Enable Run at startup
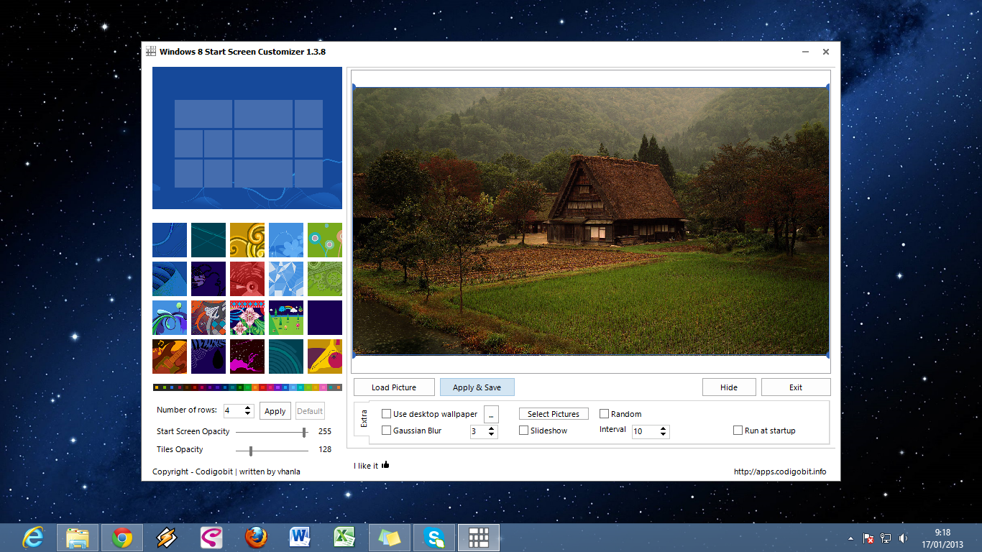This screenshot has width=982, height=552. click(x=738, y=430)
